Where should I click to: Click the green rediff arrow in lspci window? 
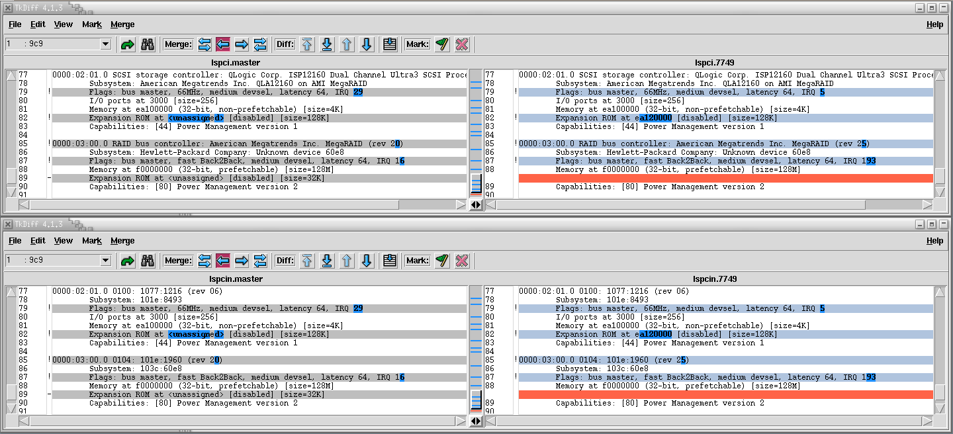point(128,44)
